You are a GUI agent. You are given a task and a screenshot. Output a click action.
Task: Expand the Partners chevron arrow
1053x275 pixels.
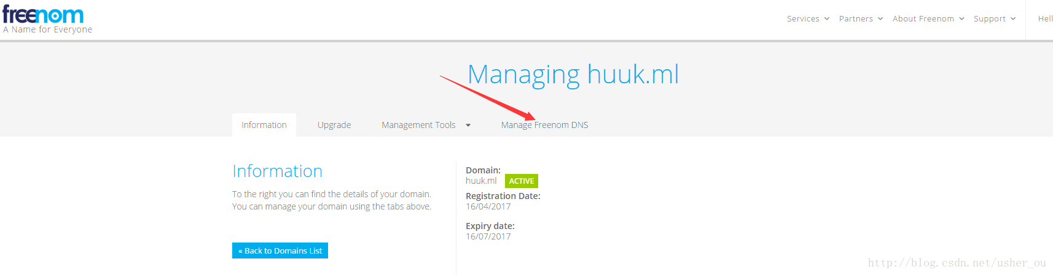880,19
